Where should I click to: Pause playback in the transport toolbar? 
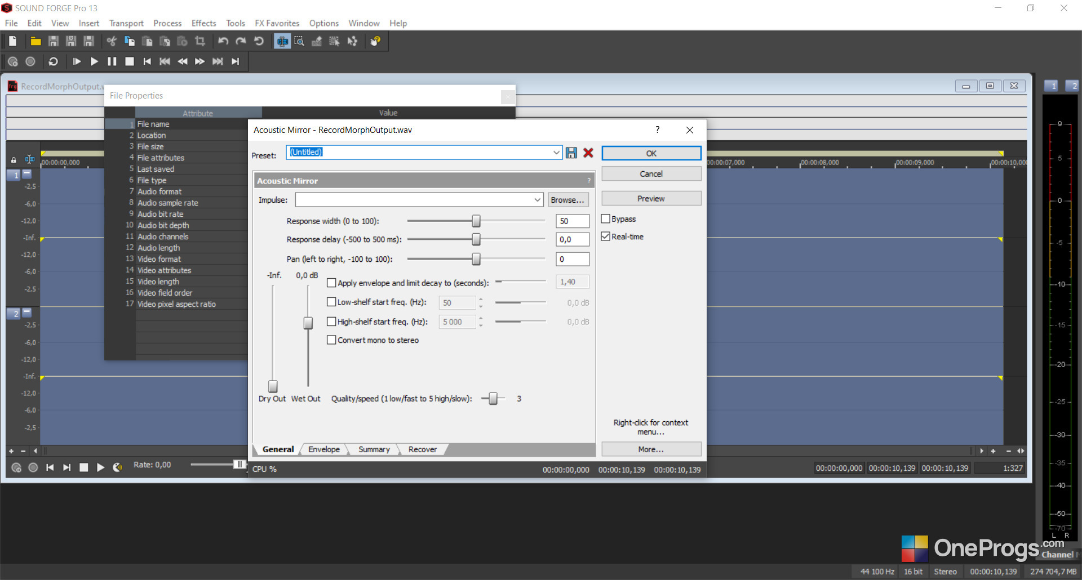tap(112, 61)
